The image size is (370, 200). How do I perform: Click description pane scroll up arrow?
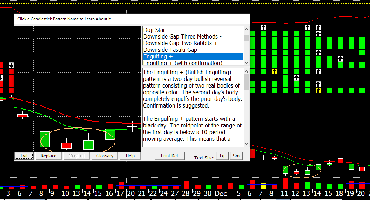[246, 71]
